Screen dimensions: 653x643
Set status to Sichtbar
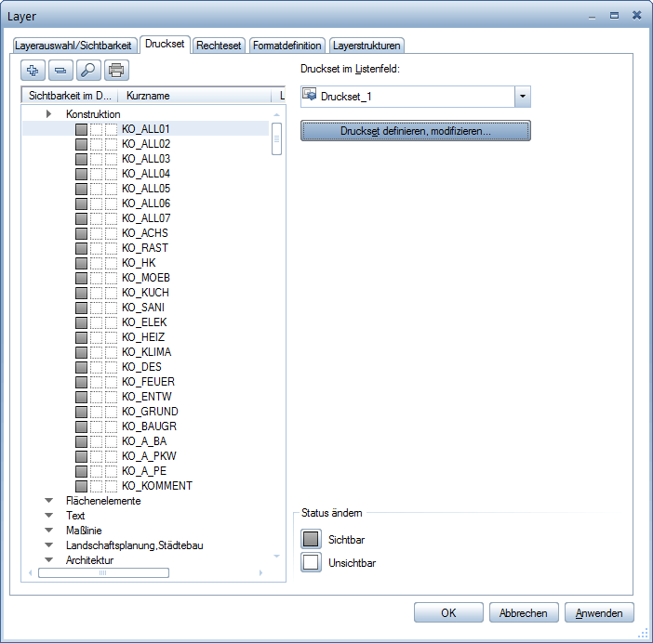[x=311, y=540]
